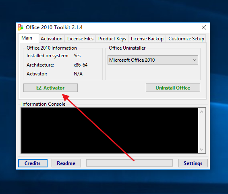The height and width of the screenshot is (194, 228).
Task: Switch to the Customize Setup tab
Action: (x=186, y=39)
